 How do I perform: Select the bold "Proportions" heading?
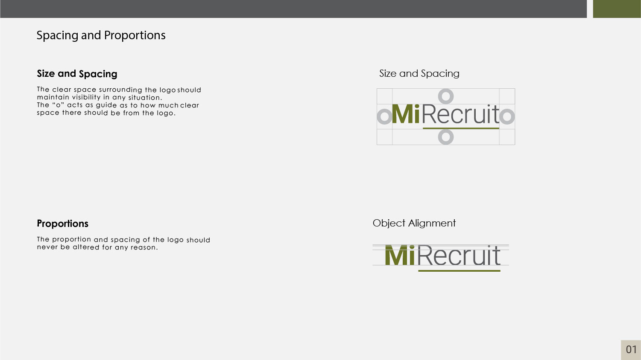point(62,224)
